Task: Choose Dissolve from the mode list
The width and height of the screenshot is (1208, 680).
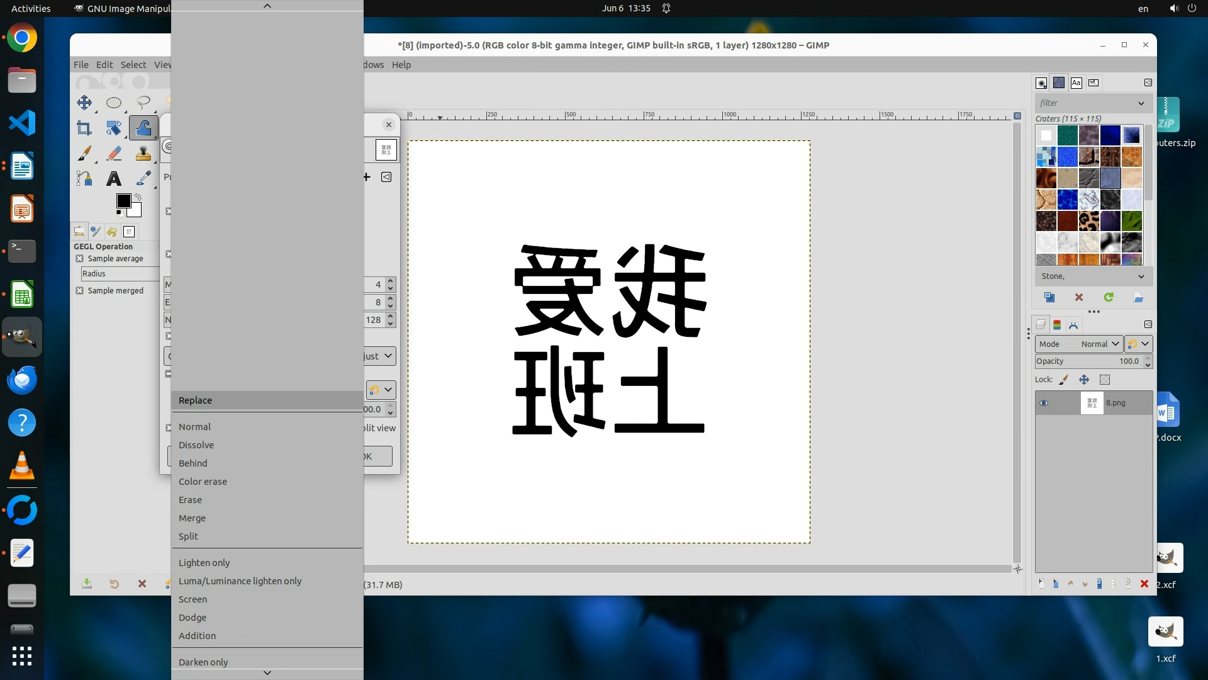Action: 196,445
